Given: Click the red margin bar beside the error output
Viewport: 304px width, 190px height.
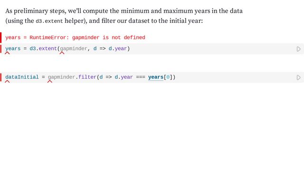Looking at the screenshot, I should [1, 38].
